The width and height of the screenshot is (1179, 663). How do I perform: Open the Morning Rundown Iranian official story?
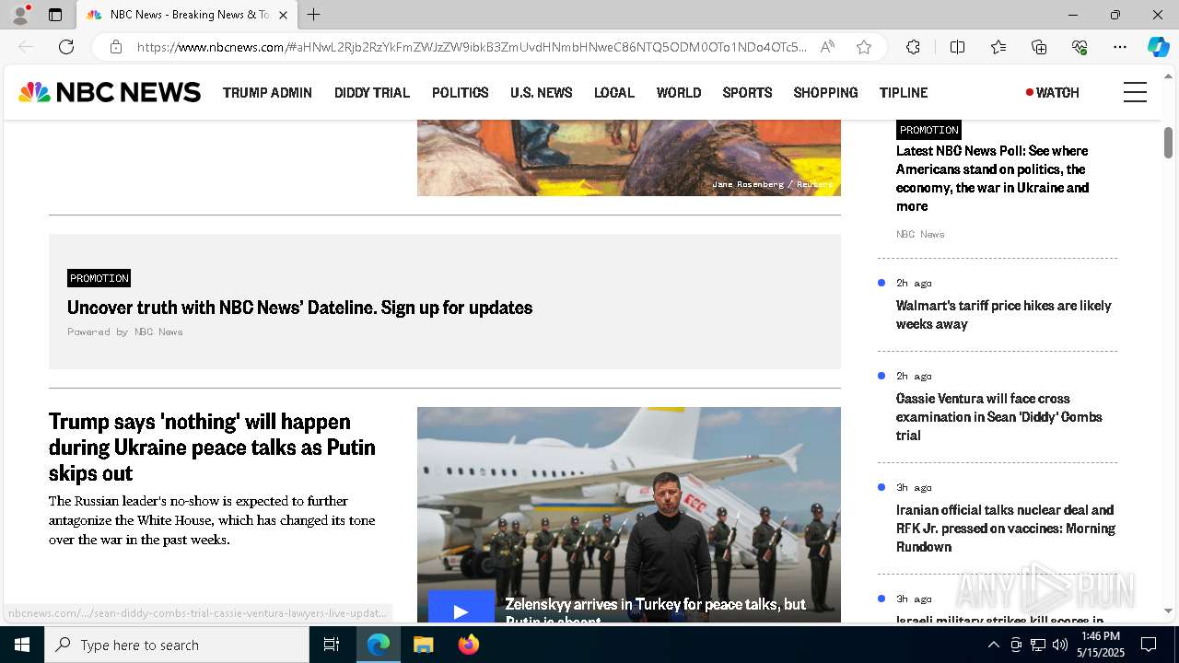(1006, 528)
